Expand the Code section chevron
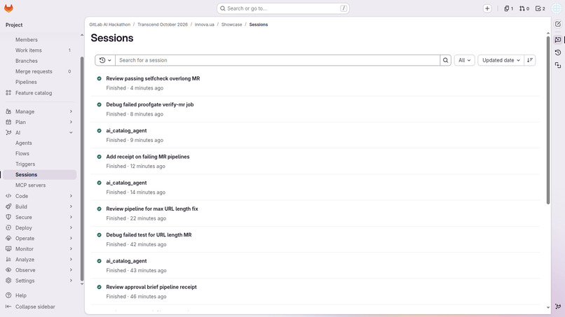This screenshot has height=317, width=565. coord(71,196)
